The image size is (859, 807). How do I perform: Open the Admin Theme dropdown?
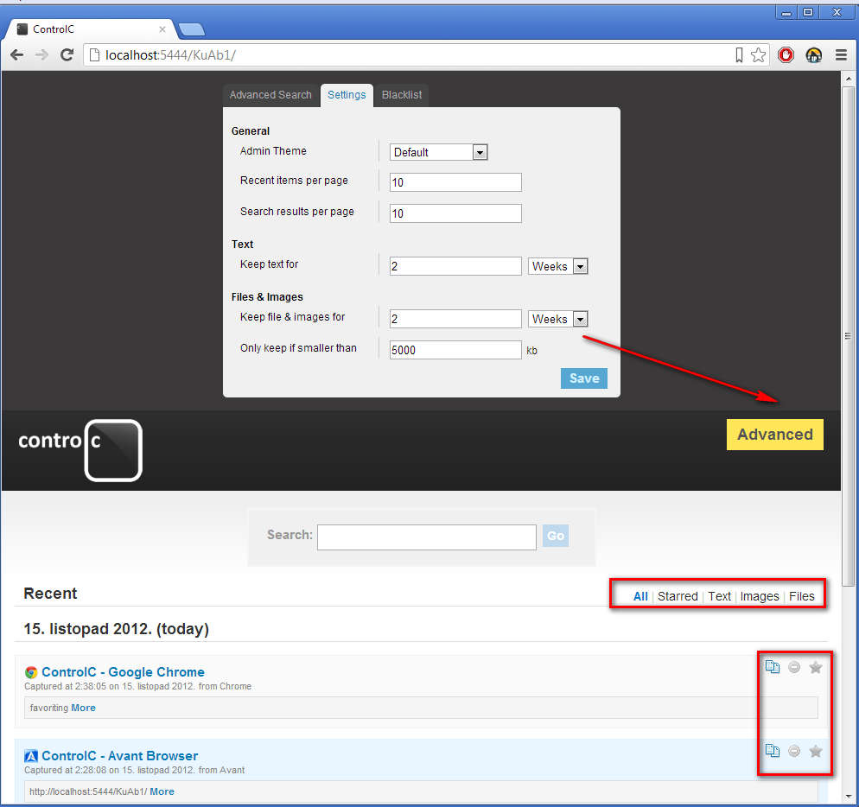[x=438, y=152]
